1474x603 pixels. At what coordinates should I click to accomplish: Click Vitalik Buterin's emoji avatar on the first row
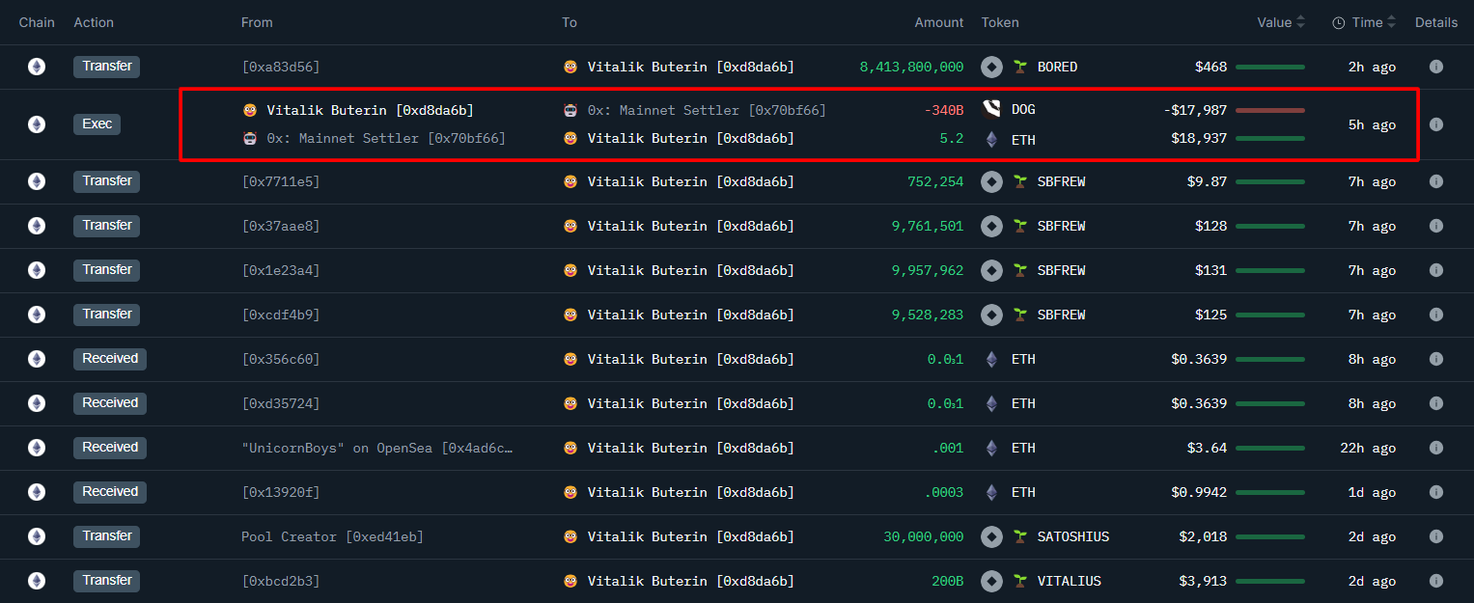570,67
